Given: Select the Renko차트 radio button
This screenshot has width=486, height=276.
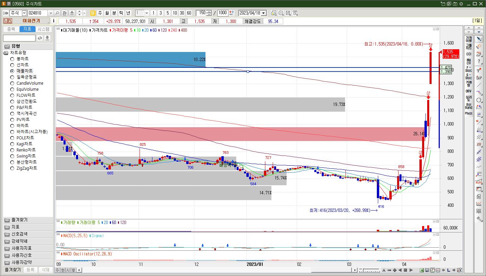Looking at the screenshot, I should [x=12, y=150].
